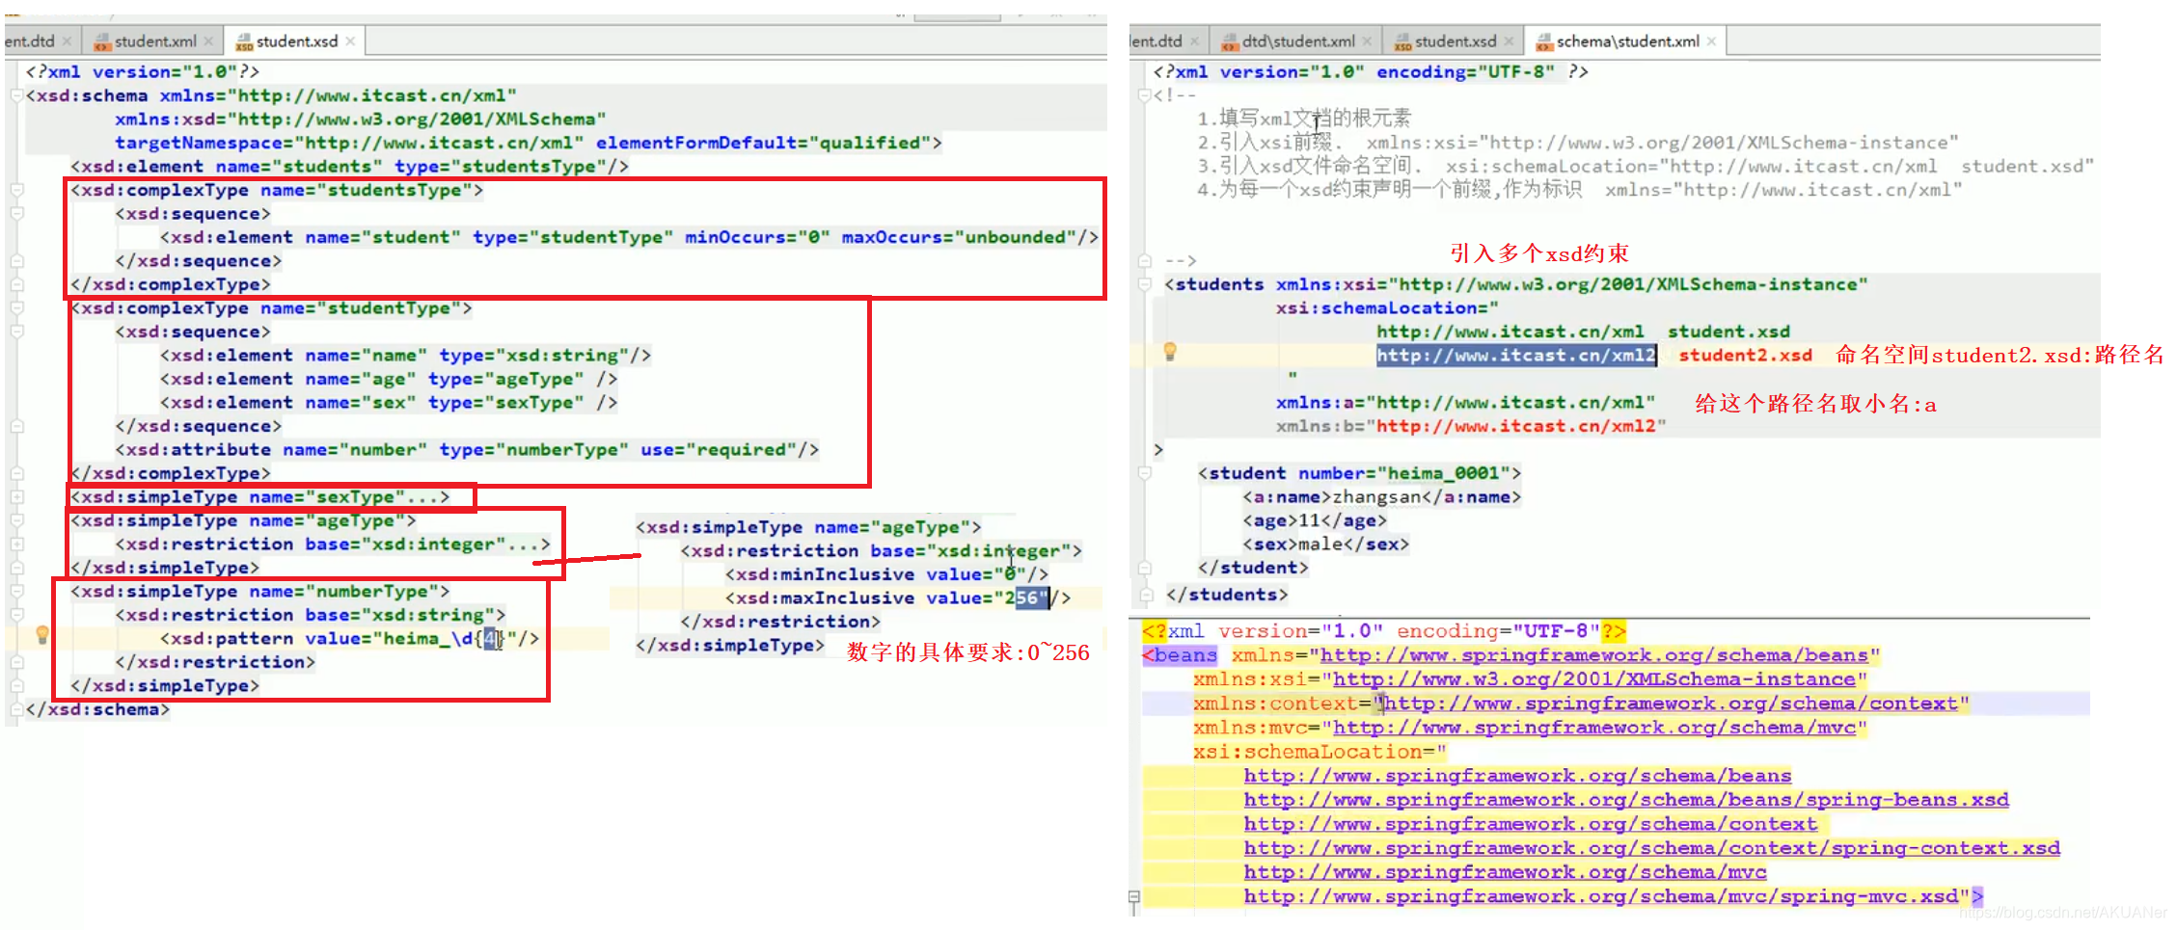Open the spring-context.xsd schema link
The height and width of the screenshot is (930, 2177).
(1651, 848)
